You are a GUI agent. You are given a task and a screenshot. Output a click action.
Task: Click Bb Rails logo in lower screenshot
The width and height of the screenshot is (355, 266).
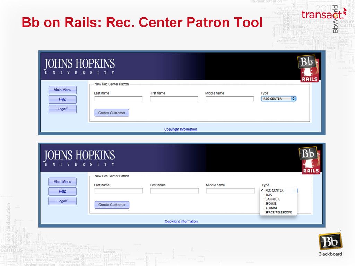coord(310,160)
